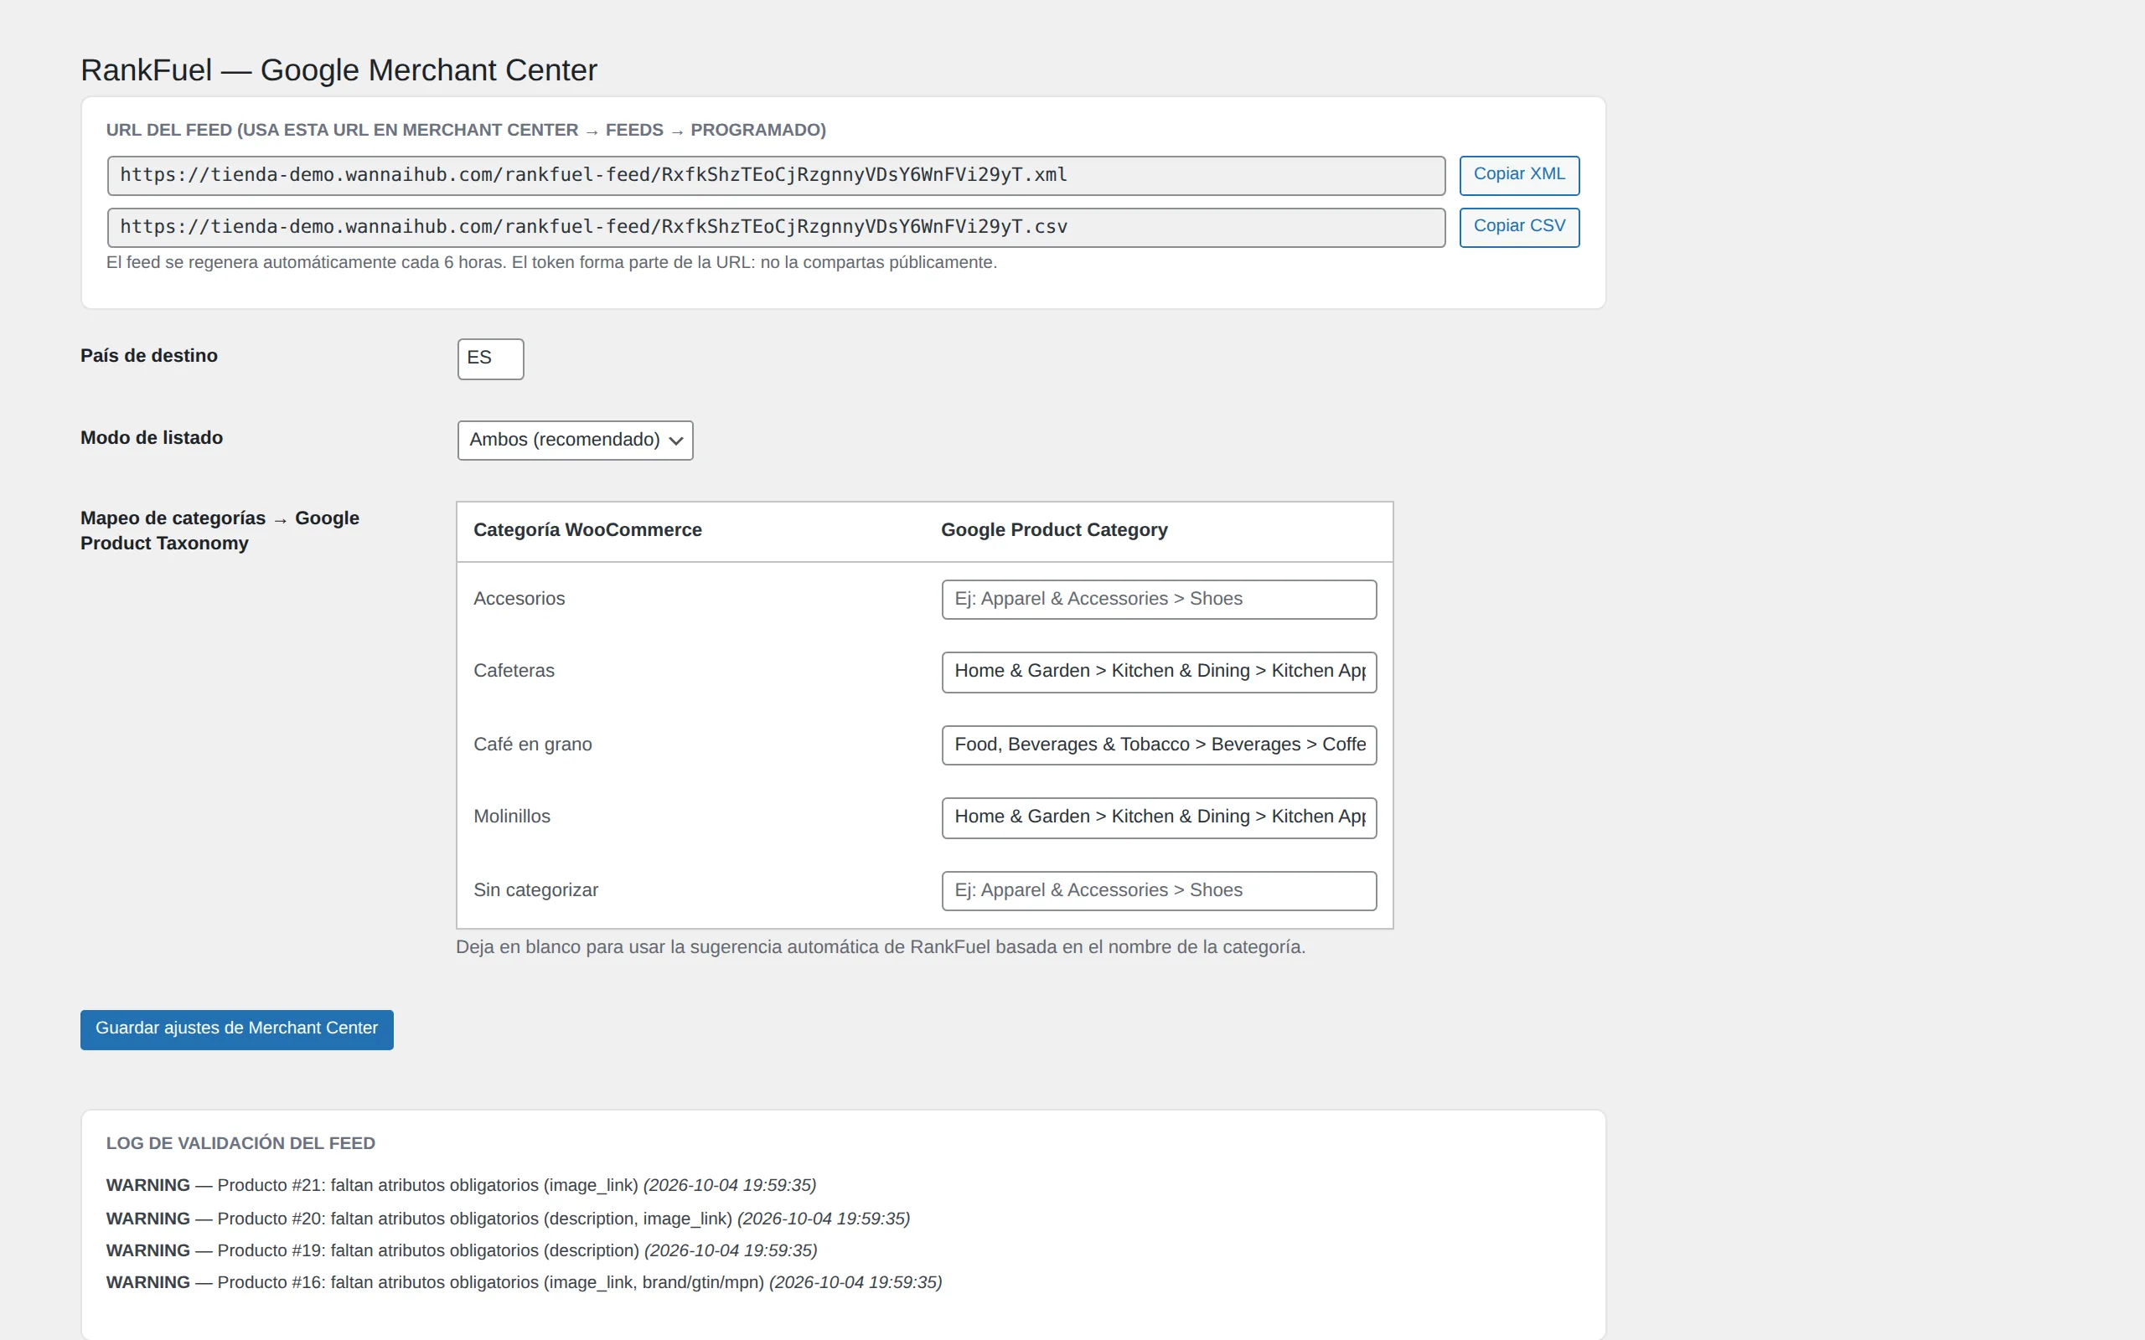Screen dimensions: 2145x1340
Task: Copy the XML feed URL button
Action: (1519, 174)
